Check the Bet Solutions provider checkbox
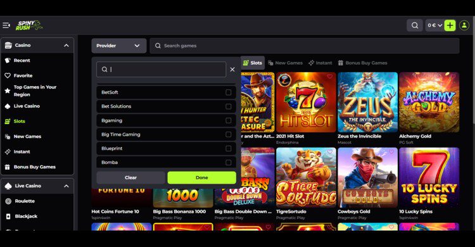The image size is (475, 247). pos(229,106)
